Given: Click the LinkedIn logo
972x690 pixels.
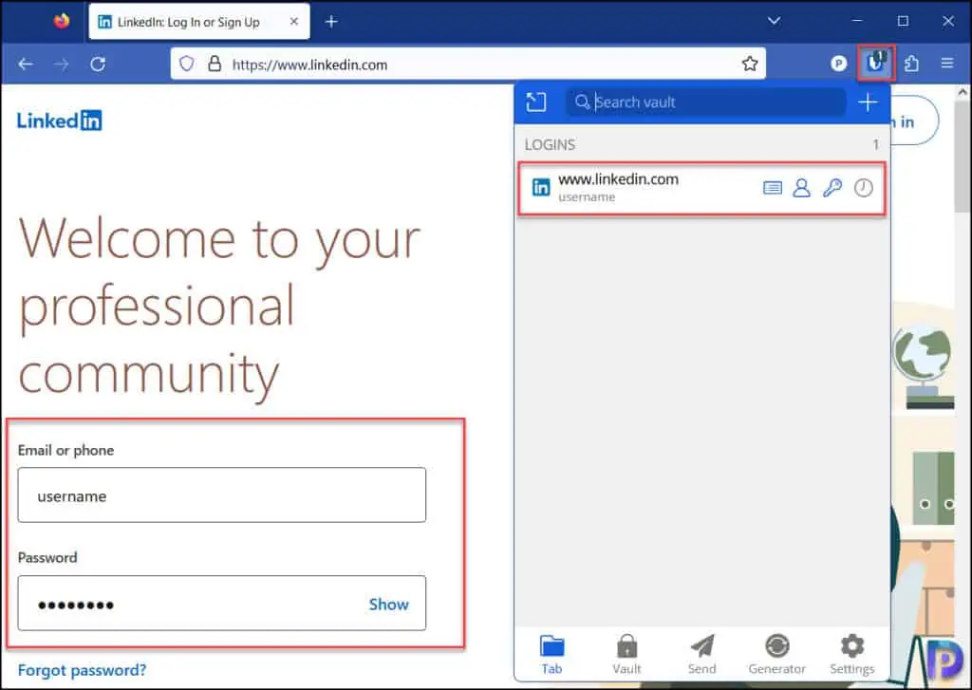Looking at the screenshot, I should 60,121.
